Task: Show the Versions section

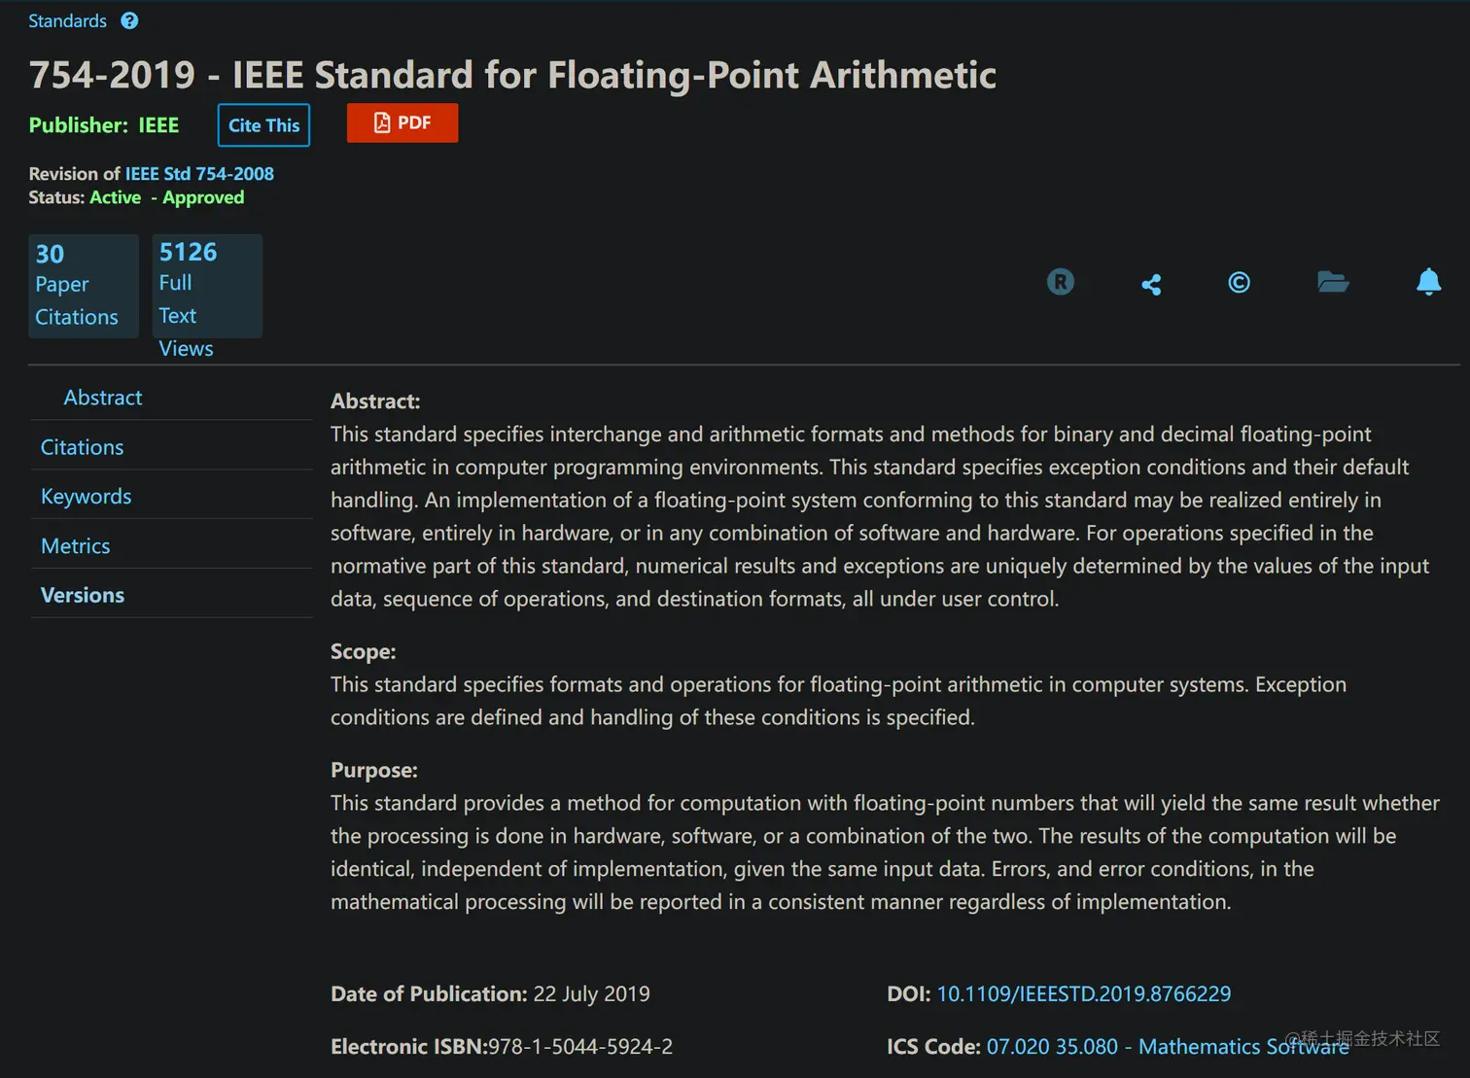Action: pyautogui.click(x=82, y=595)
